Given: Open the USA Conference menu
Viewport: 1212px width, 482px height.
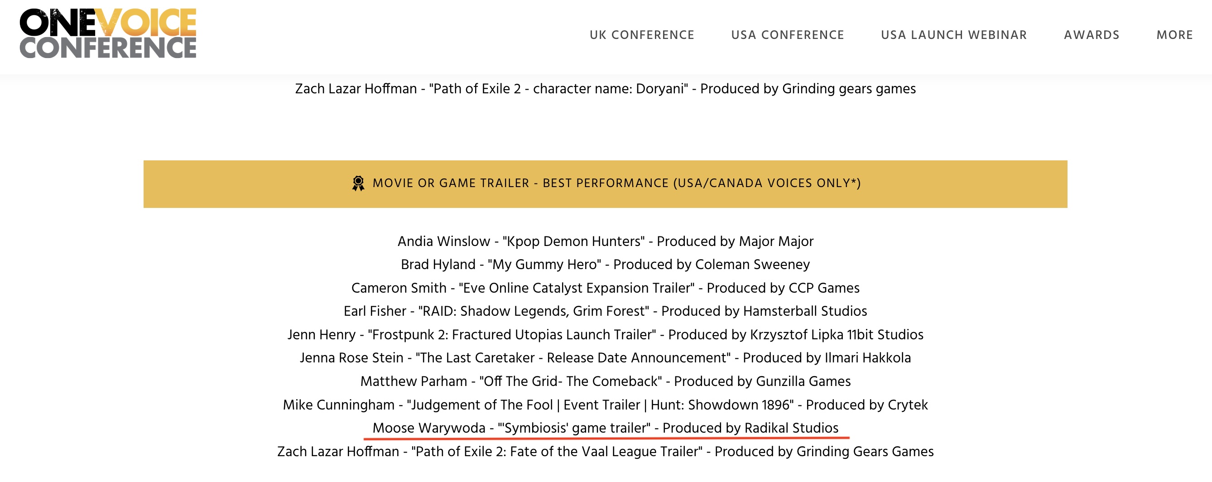Looking at the screenshot, I should tap(788, 35).
